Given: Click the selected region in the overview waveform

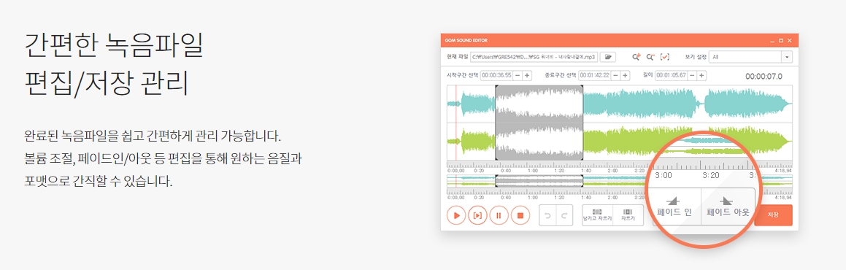Looking at the screenshot, I should pos(539,180).
